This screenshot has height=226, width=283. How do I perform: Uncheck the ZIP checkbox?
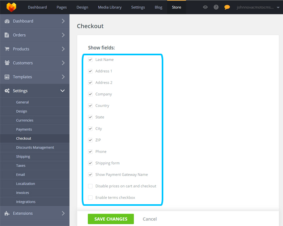pos(91,140)
